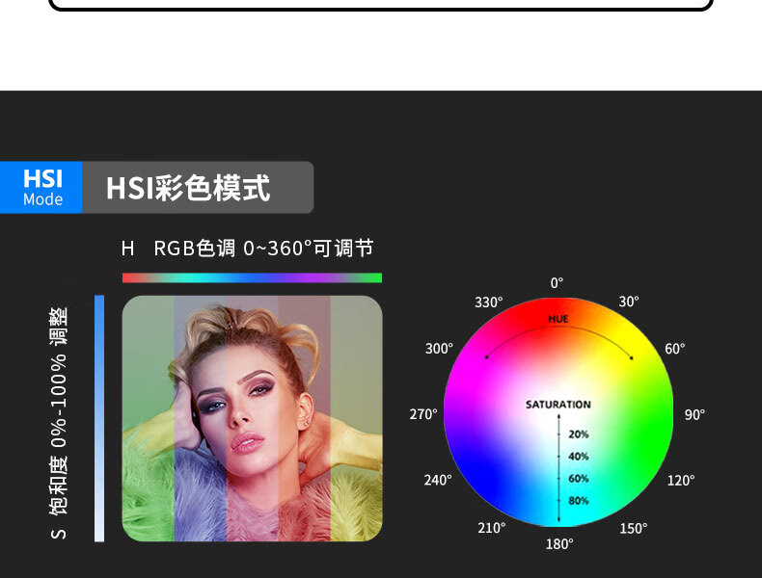Click the 20% saturation tick
The height and width of the screenshot is (578, 762).
point(579,434)
